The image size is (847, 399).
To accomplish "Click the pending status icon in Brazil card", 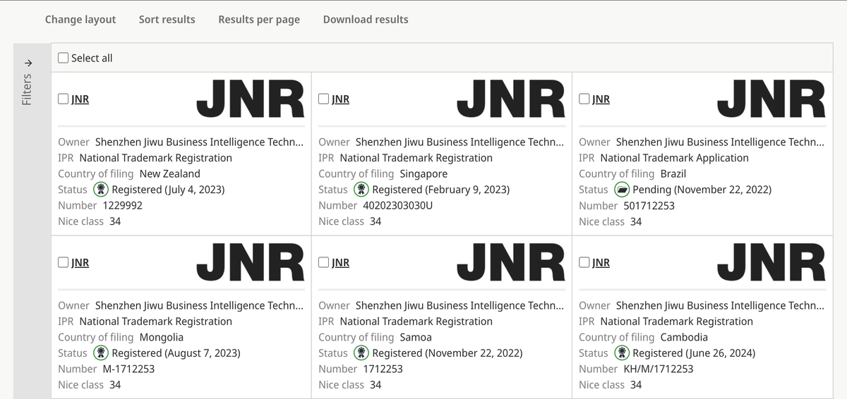I will 622,189.
